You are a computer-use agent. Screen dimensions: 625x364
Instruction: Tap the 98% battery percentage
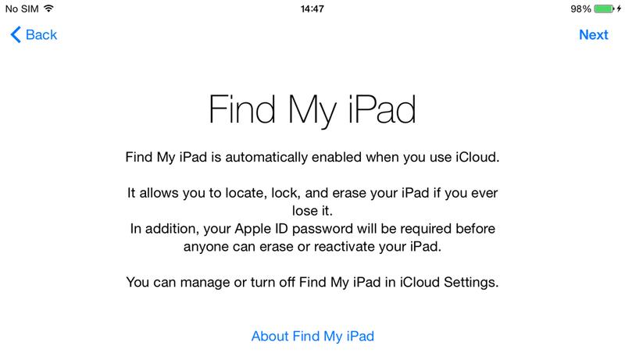pos(580,9)
